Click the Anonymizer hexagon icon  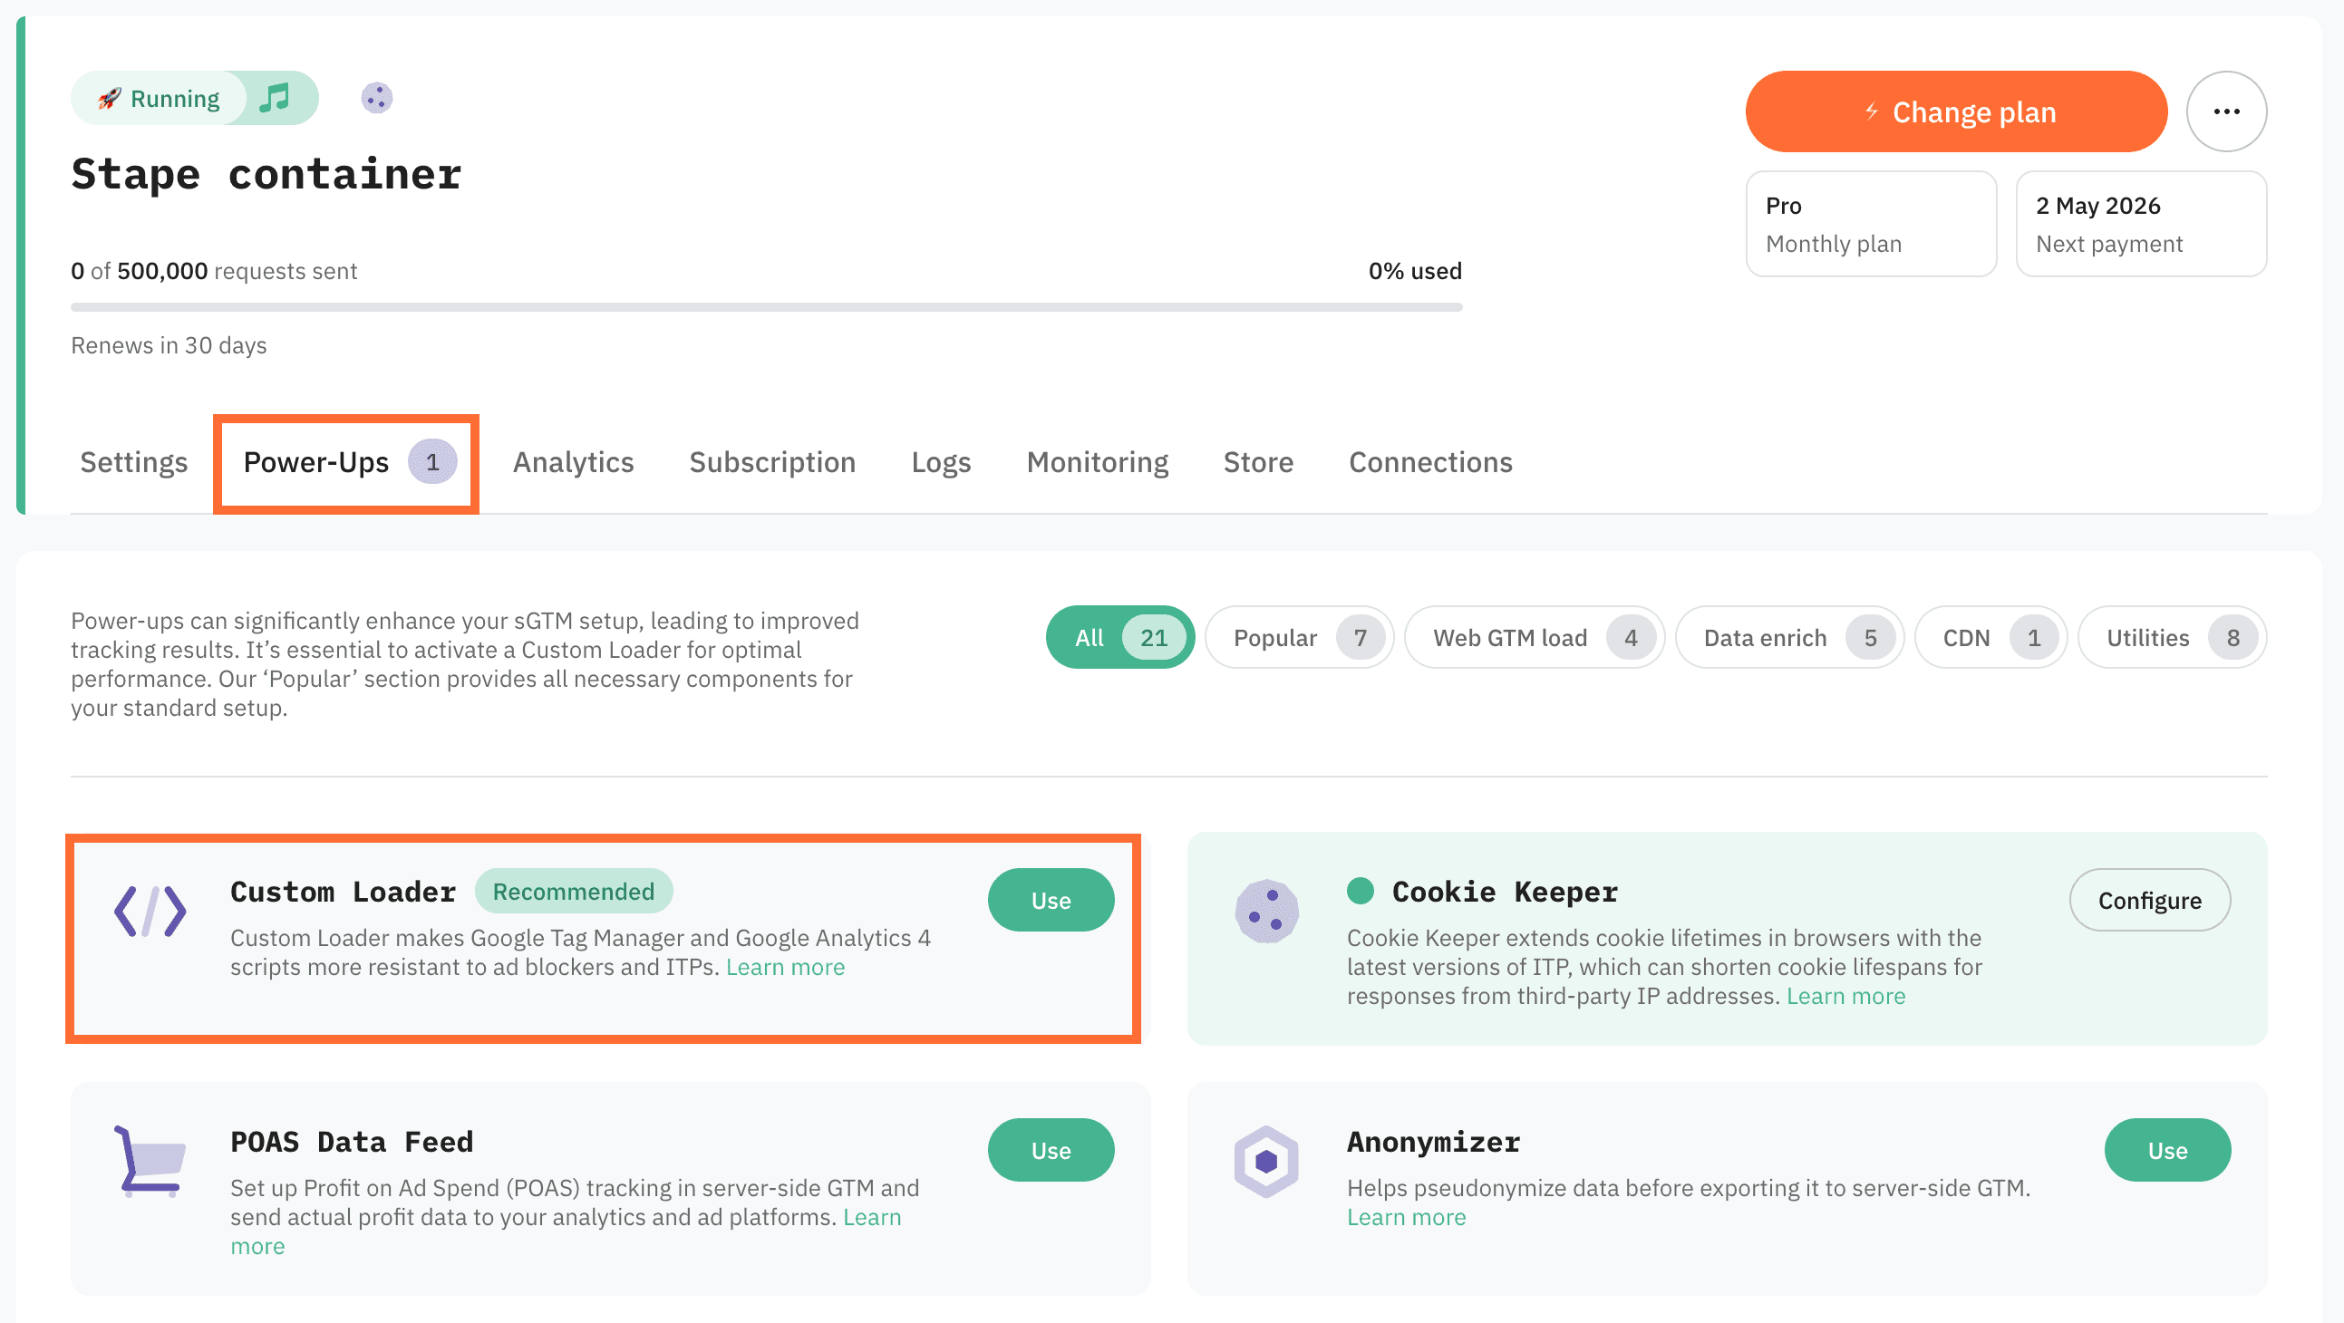(1265, 1161)
